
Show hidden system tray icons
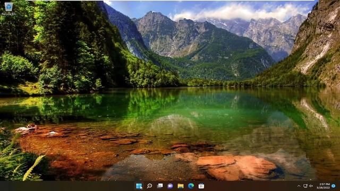(299, 186)
